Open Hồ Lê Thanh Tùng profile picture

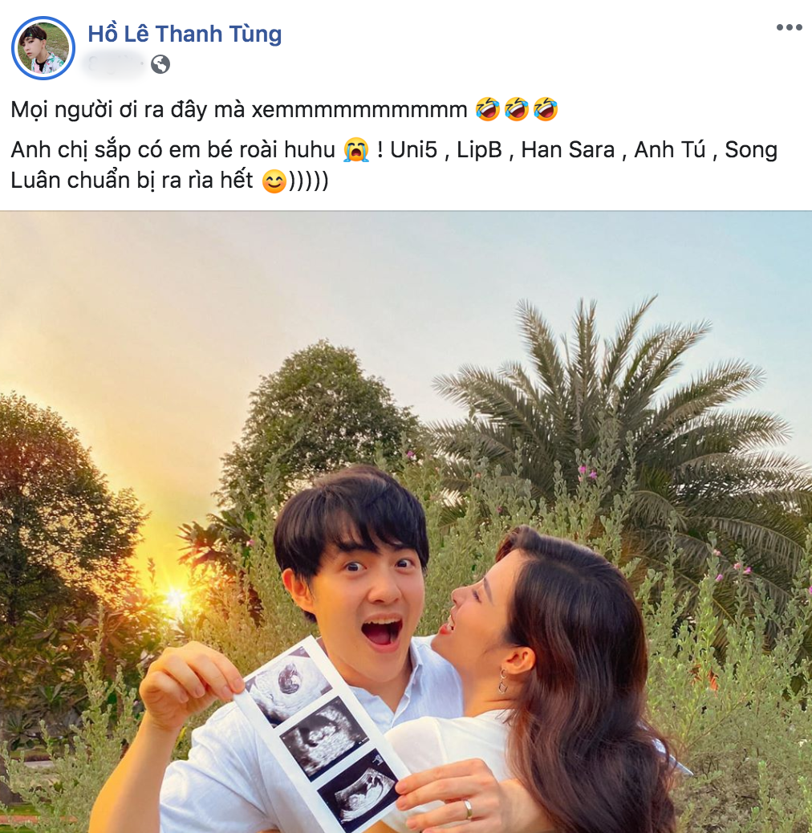pos(43,48)
